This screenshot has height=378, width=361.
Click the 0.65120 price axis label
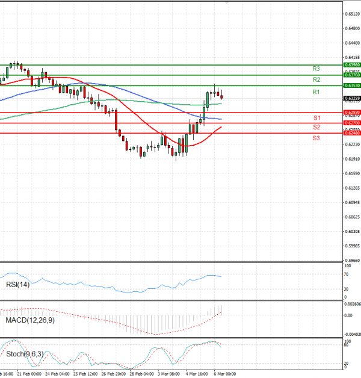[x=352, y=14]
